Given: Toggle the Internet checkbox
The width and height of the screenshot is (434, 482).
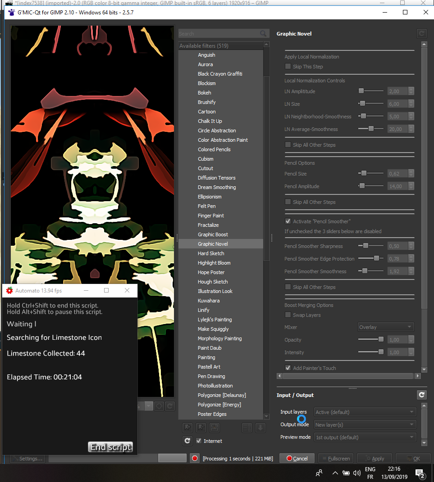Looking at the screenshot, I should coord(199,441).
